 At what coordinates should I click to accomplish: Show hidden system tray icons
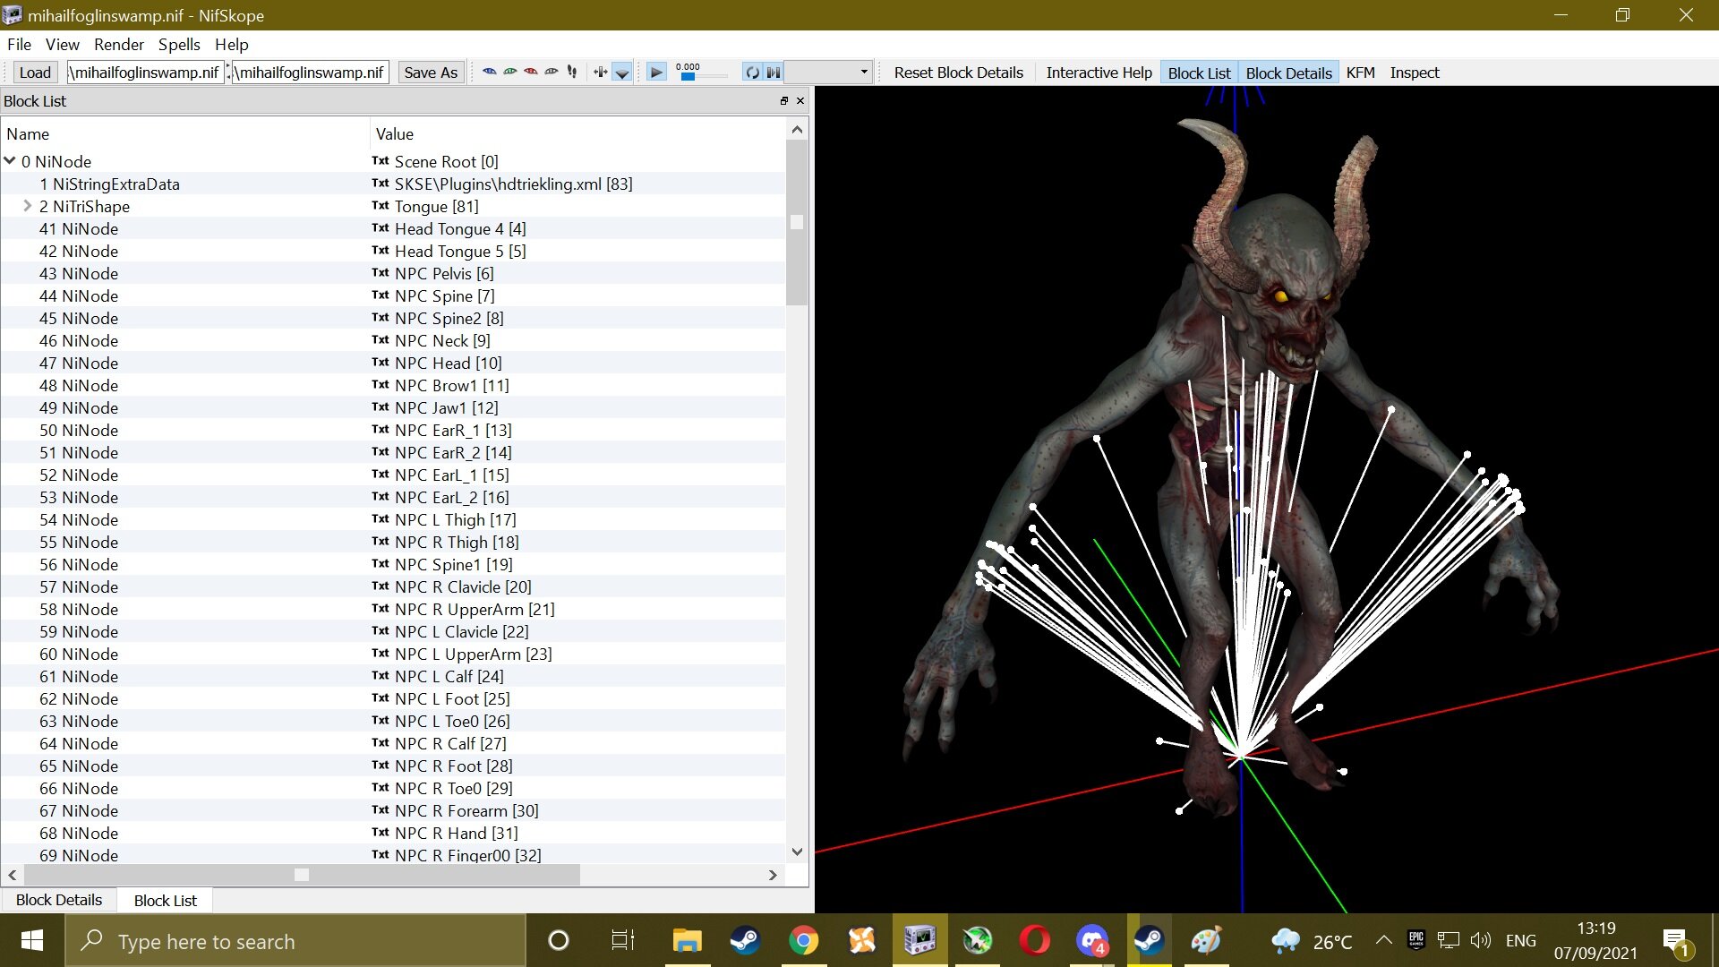[1383, 940]
